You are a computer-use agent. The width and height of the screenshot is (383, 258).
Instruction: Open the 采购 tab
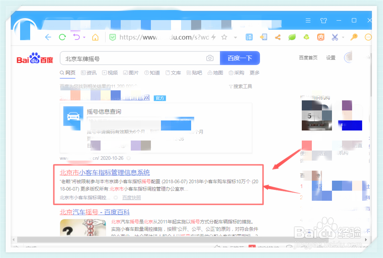[x=236, y=73]
